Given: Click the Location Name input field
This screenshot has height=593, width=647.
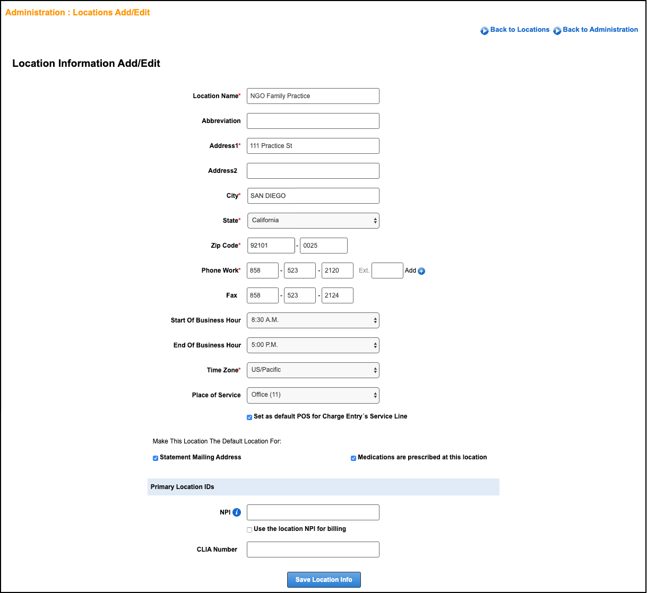Looking at the screenshot, I should coord(313,96).
